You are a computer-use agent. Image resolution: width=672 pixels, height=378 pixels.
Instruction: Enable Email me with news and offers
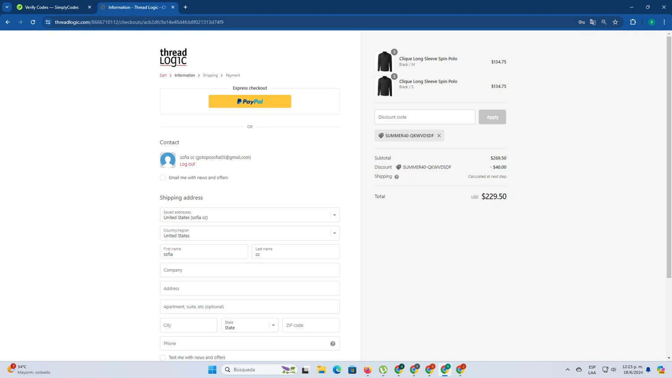[163, 178]
